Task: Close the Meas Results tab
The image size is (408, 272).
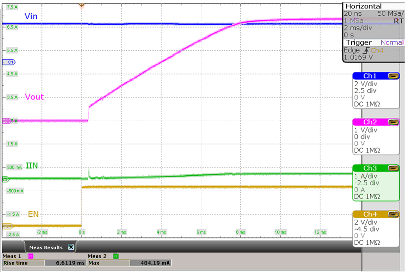Action: point(71,247)
